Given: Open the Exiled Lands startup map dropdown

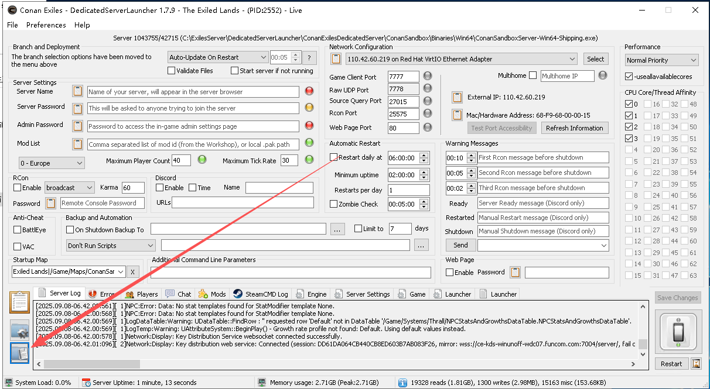Looking at the screenshot, I should [68, 272].
